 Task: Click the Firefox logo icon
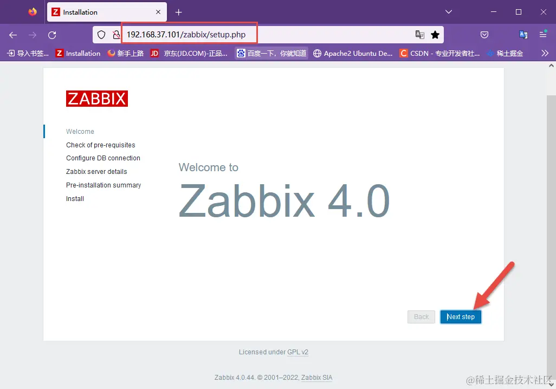coord(33,12)
